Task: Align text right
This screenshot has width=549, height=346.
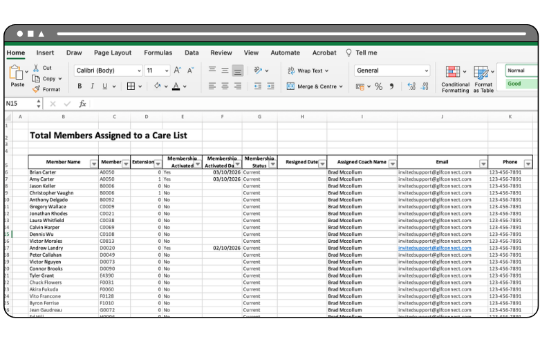Action: 238,86
